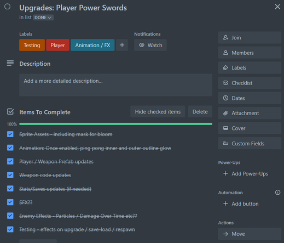The width and height of the screenshot is (284, 243).
Task: Expand Add Power-Ups option
Action: 246,174
